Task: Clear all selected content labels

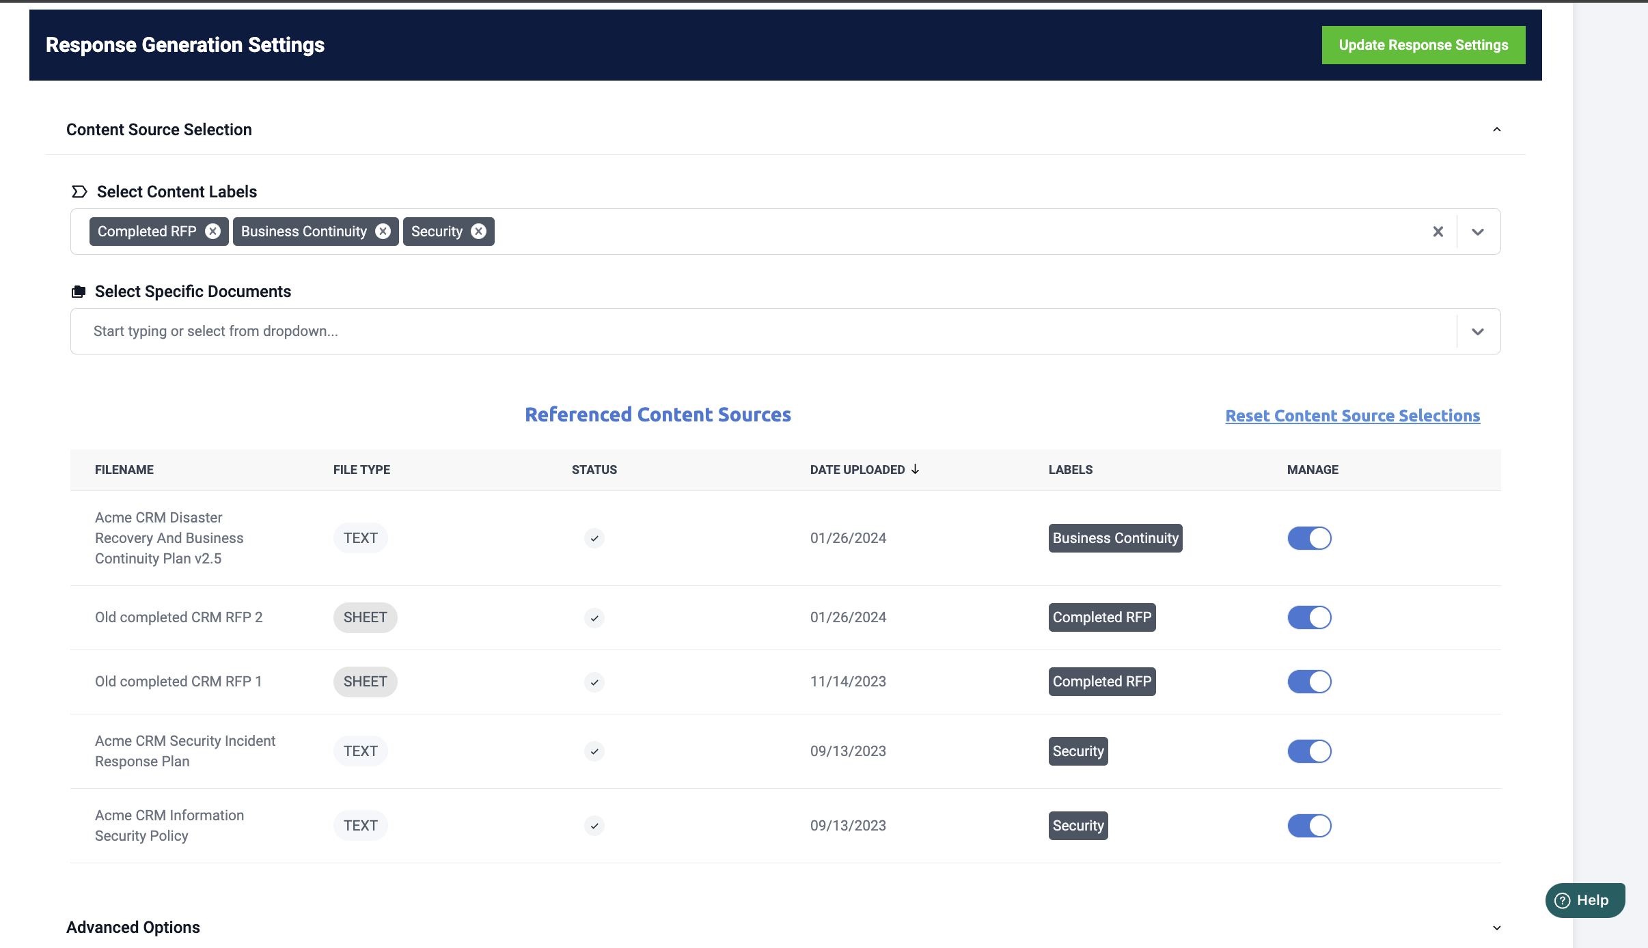Action: 1438,232
